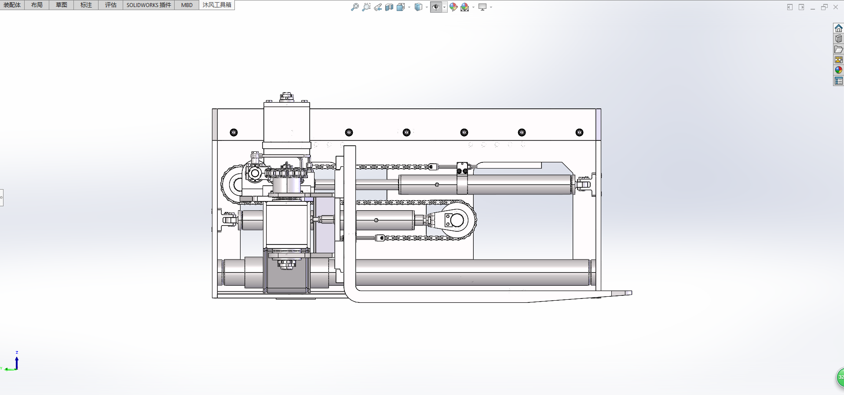Expand the collapsed left panel handle
Screen dimensions: 844x395
point(1,197)
